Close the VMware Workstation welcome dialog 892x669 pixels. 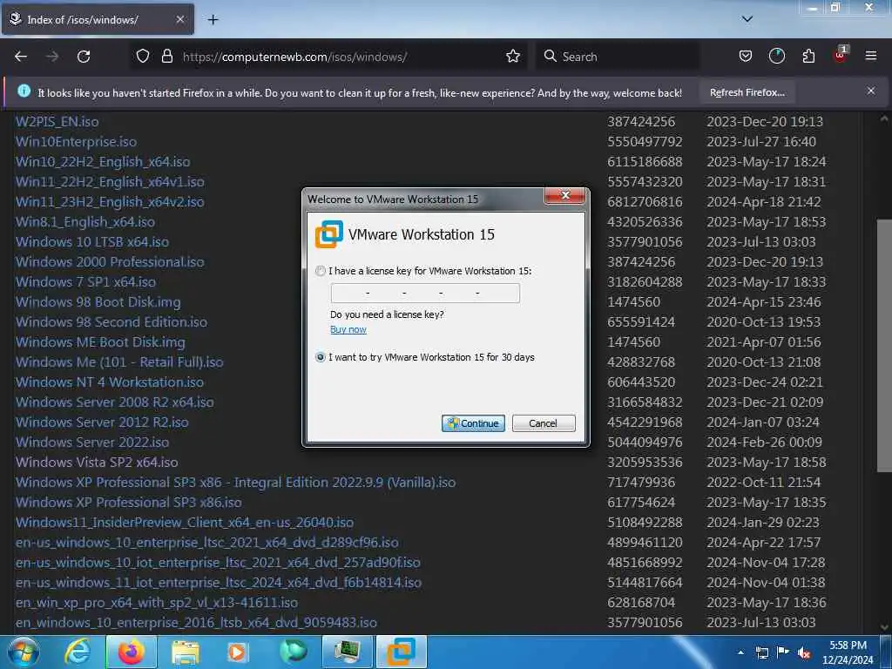564,195
